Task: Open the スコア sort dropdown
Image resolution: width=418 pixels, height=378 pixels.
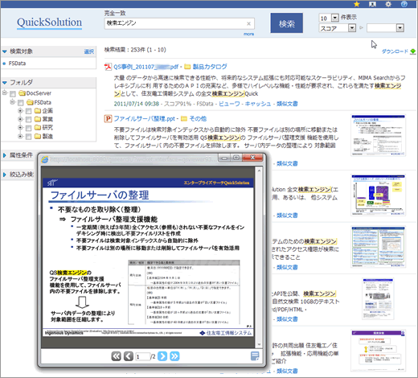Action: (352, 28)
